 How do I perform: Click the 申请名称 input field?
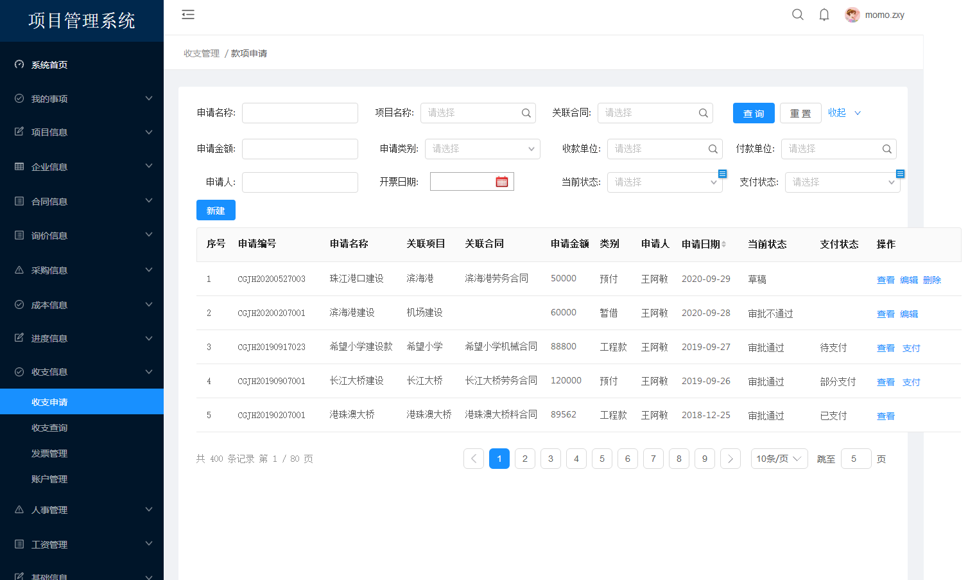[300, 113]
